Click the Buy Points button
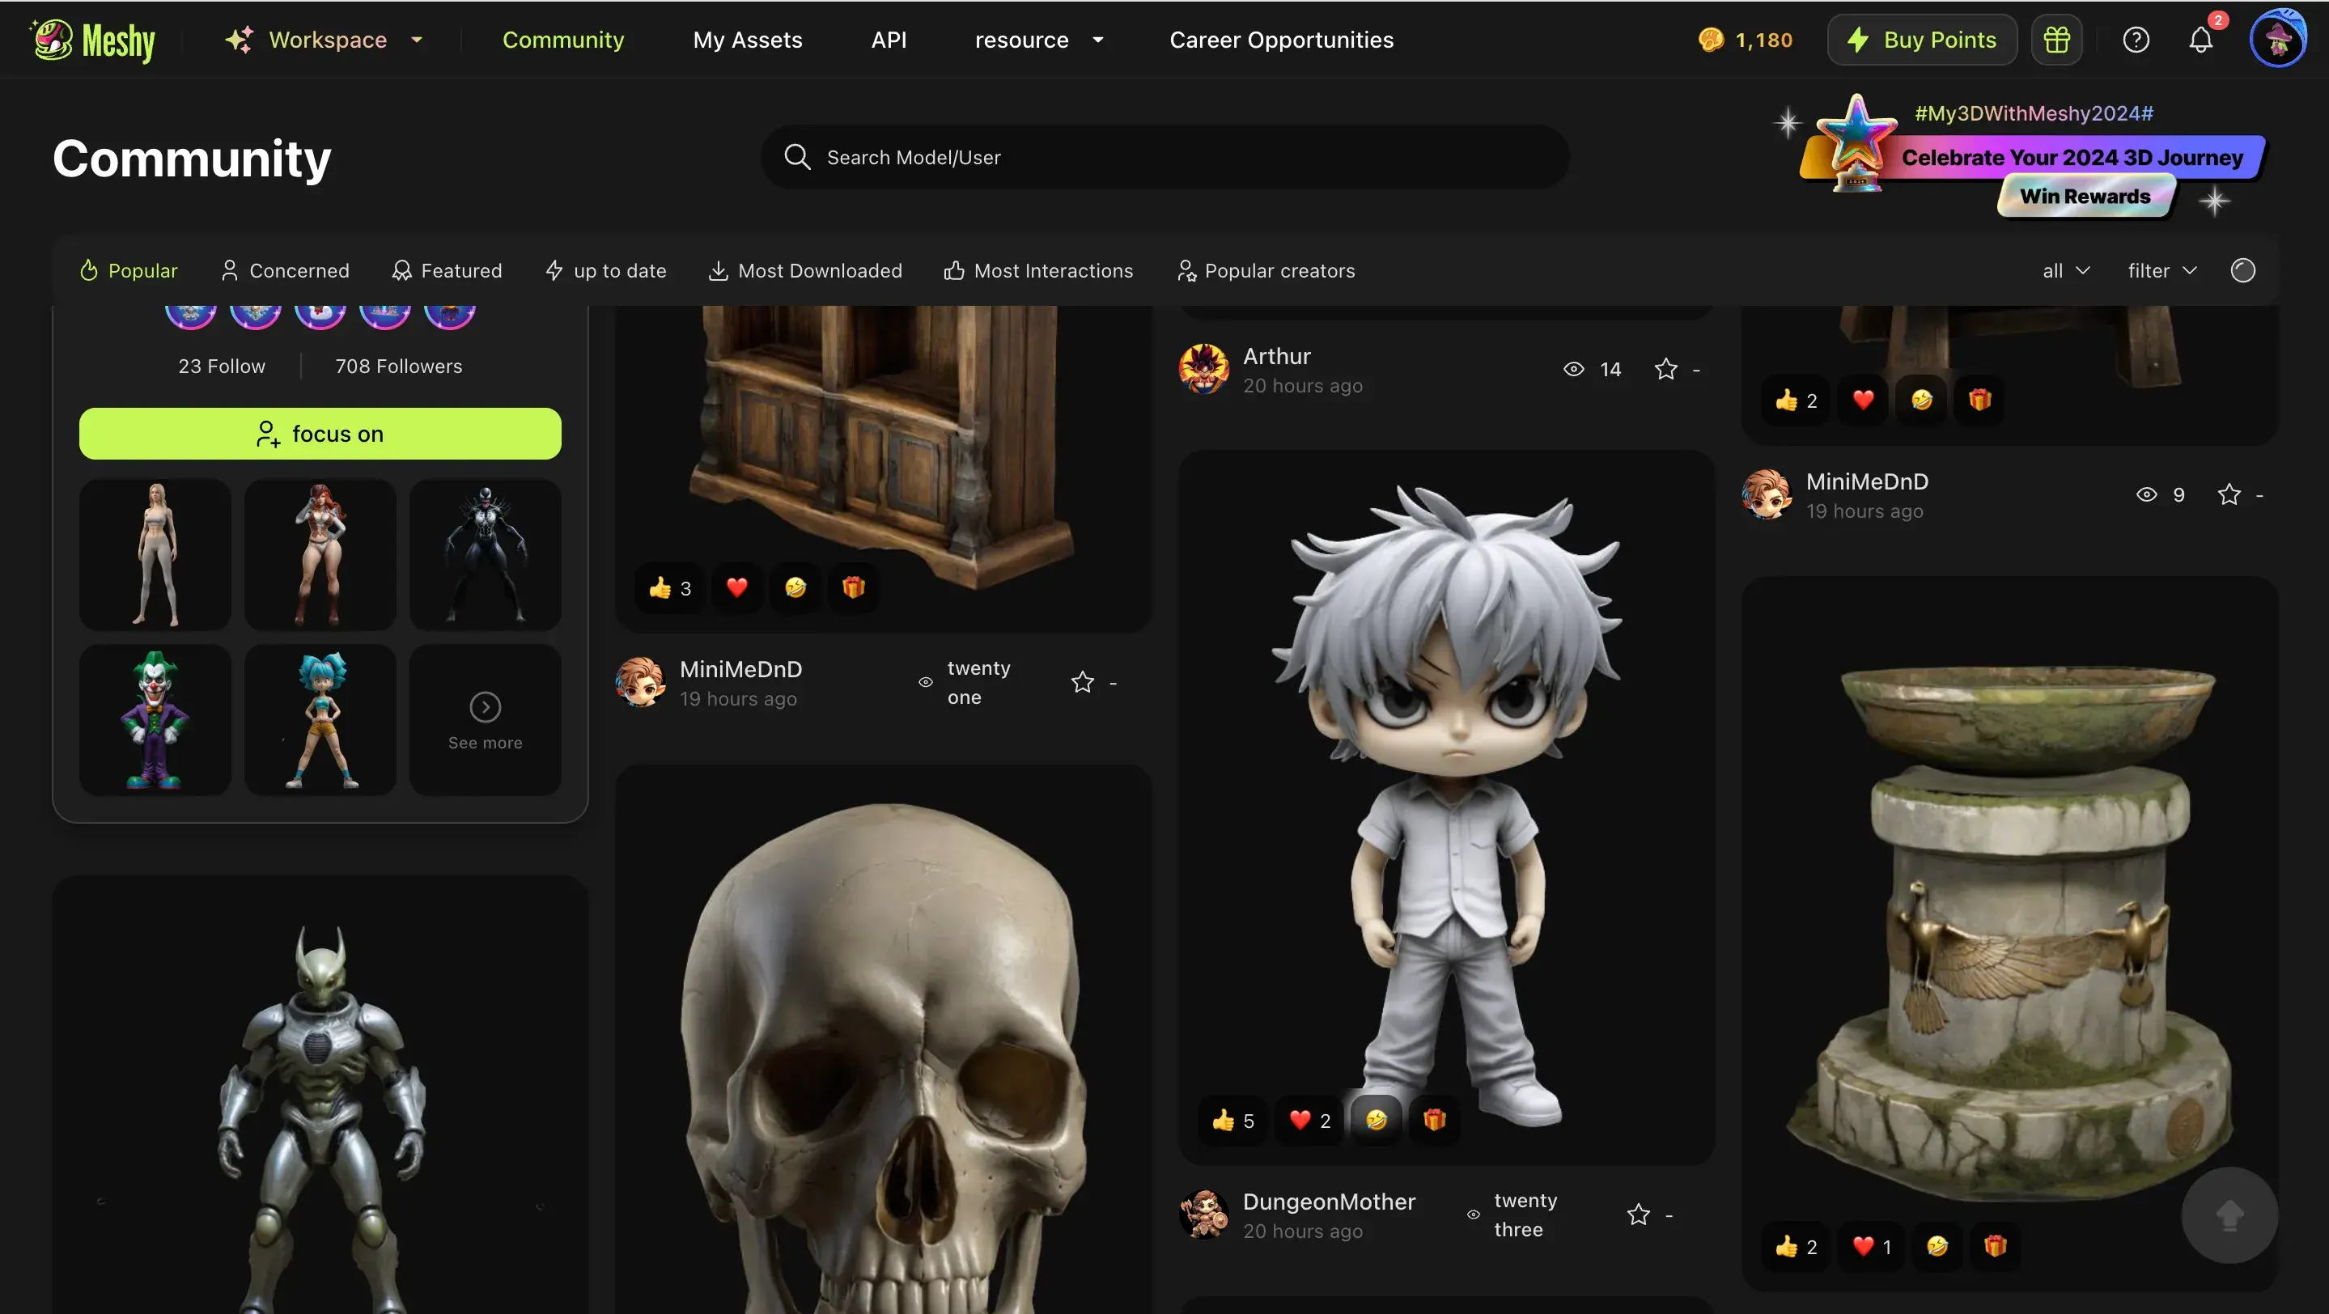Screen dimensions: 2329x1314 point(1921,39)
